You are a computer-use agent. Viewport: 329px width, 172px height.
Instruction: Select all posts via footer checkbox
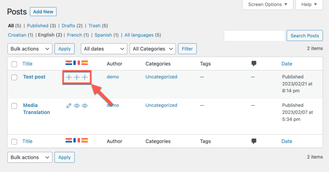[14, 142]
